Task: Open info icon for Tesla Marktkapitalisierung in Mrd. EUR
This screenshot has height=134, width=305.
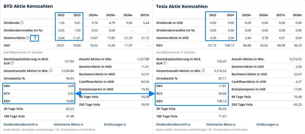Action: click(165, 63)
